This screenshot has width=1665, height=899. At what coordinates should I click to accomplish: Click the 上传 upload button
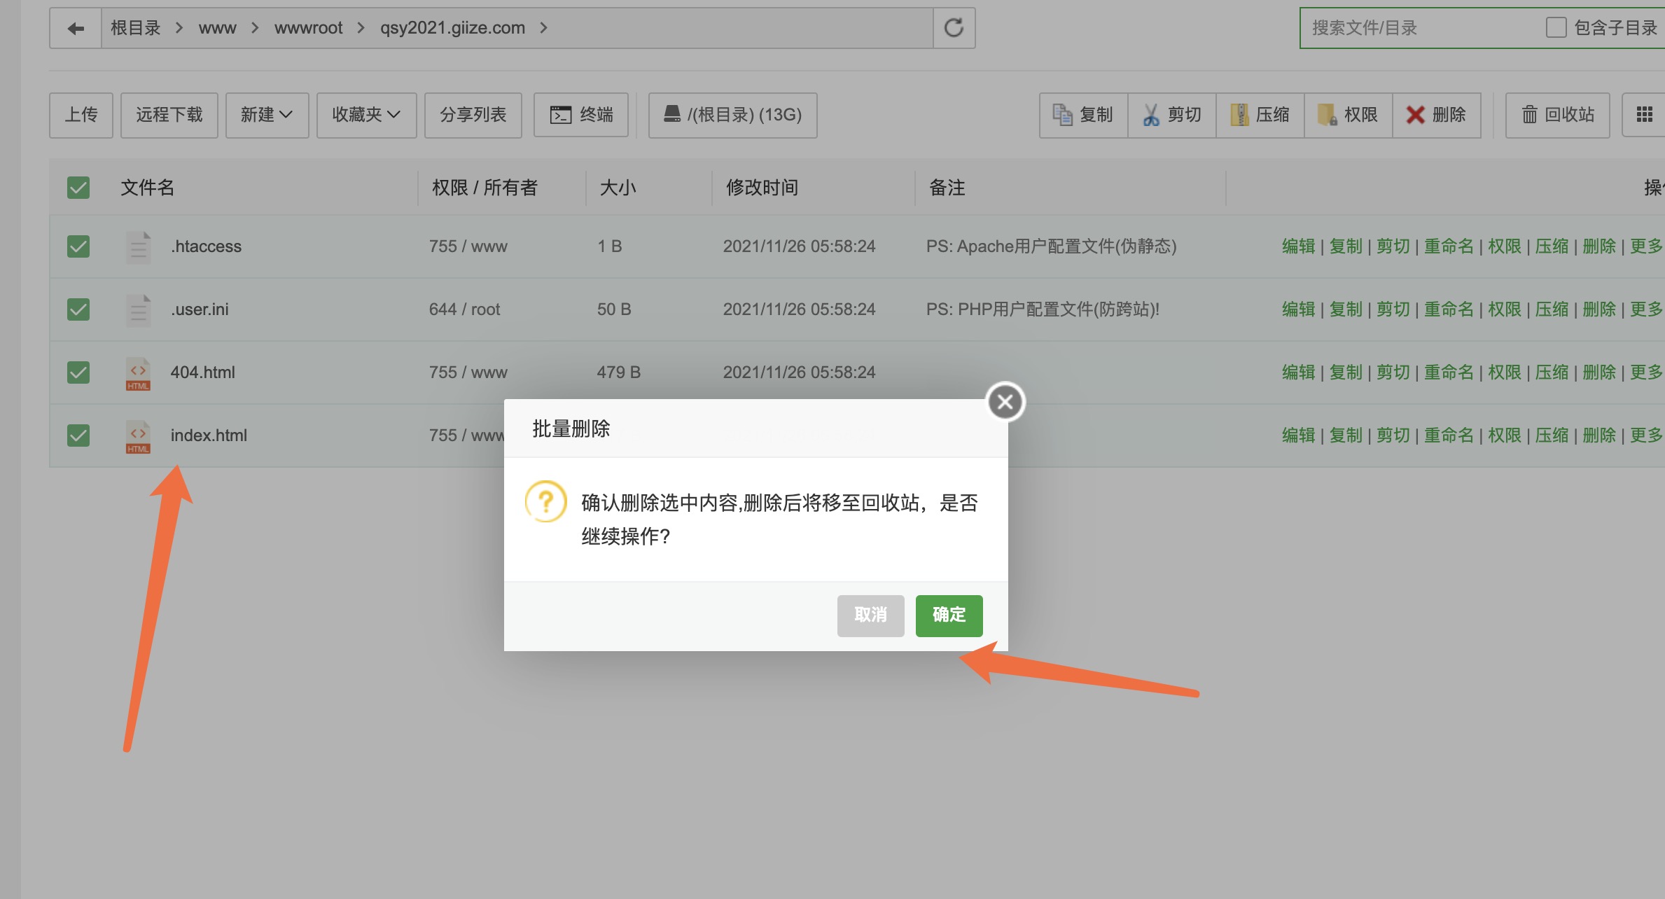tap(81, 115)
